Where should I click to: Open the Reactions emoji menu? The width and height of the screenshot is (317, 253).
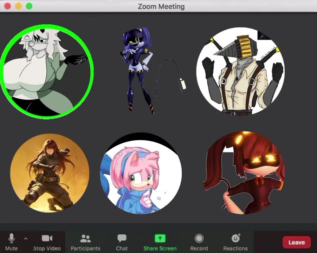(235, 242)
